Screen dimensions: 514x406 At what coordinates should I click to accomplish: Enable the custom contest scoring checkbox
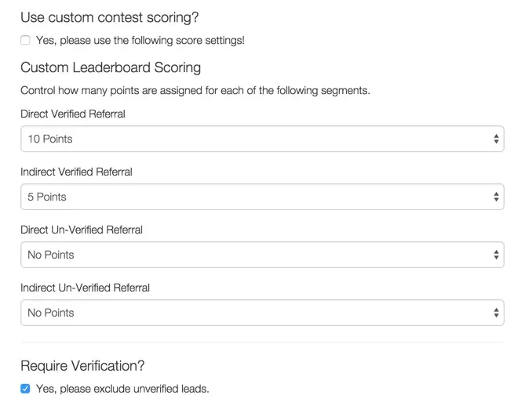point(25,40)
